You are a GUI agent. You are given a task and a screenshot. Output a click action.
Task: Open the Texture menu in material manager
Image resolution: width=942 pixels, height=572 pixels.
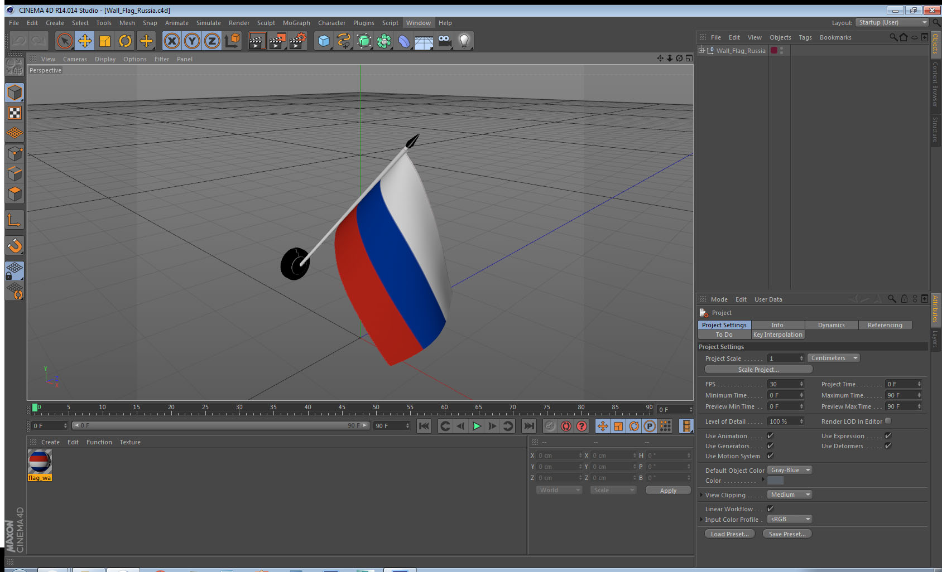[130, 442]
